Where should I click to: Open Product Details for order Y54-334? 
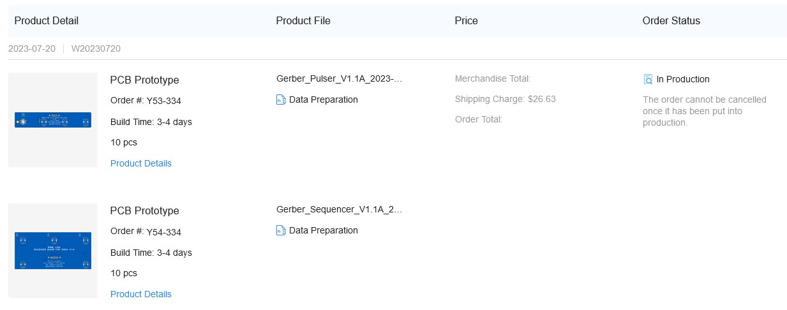(141, 294)
